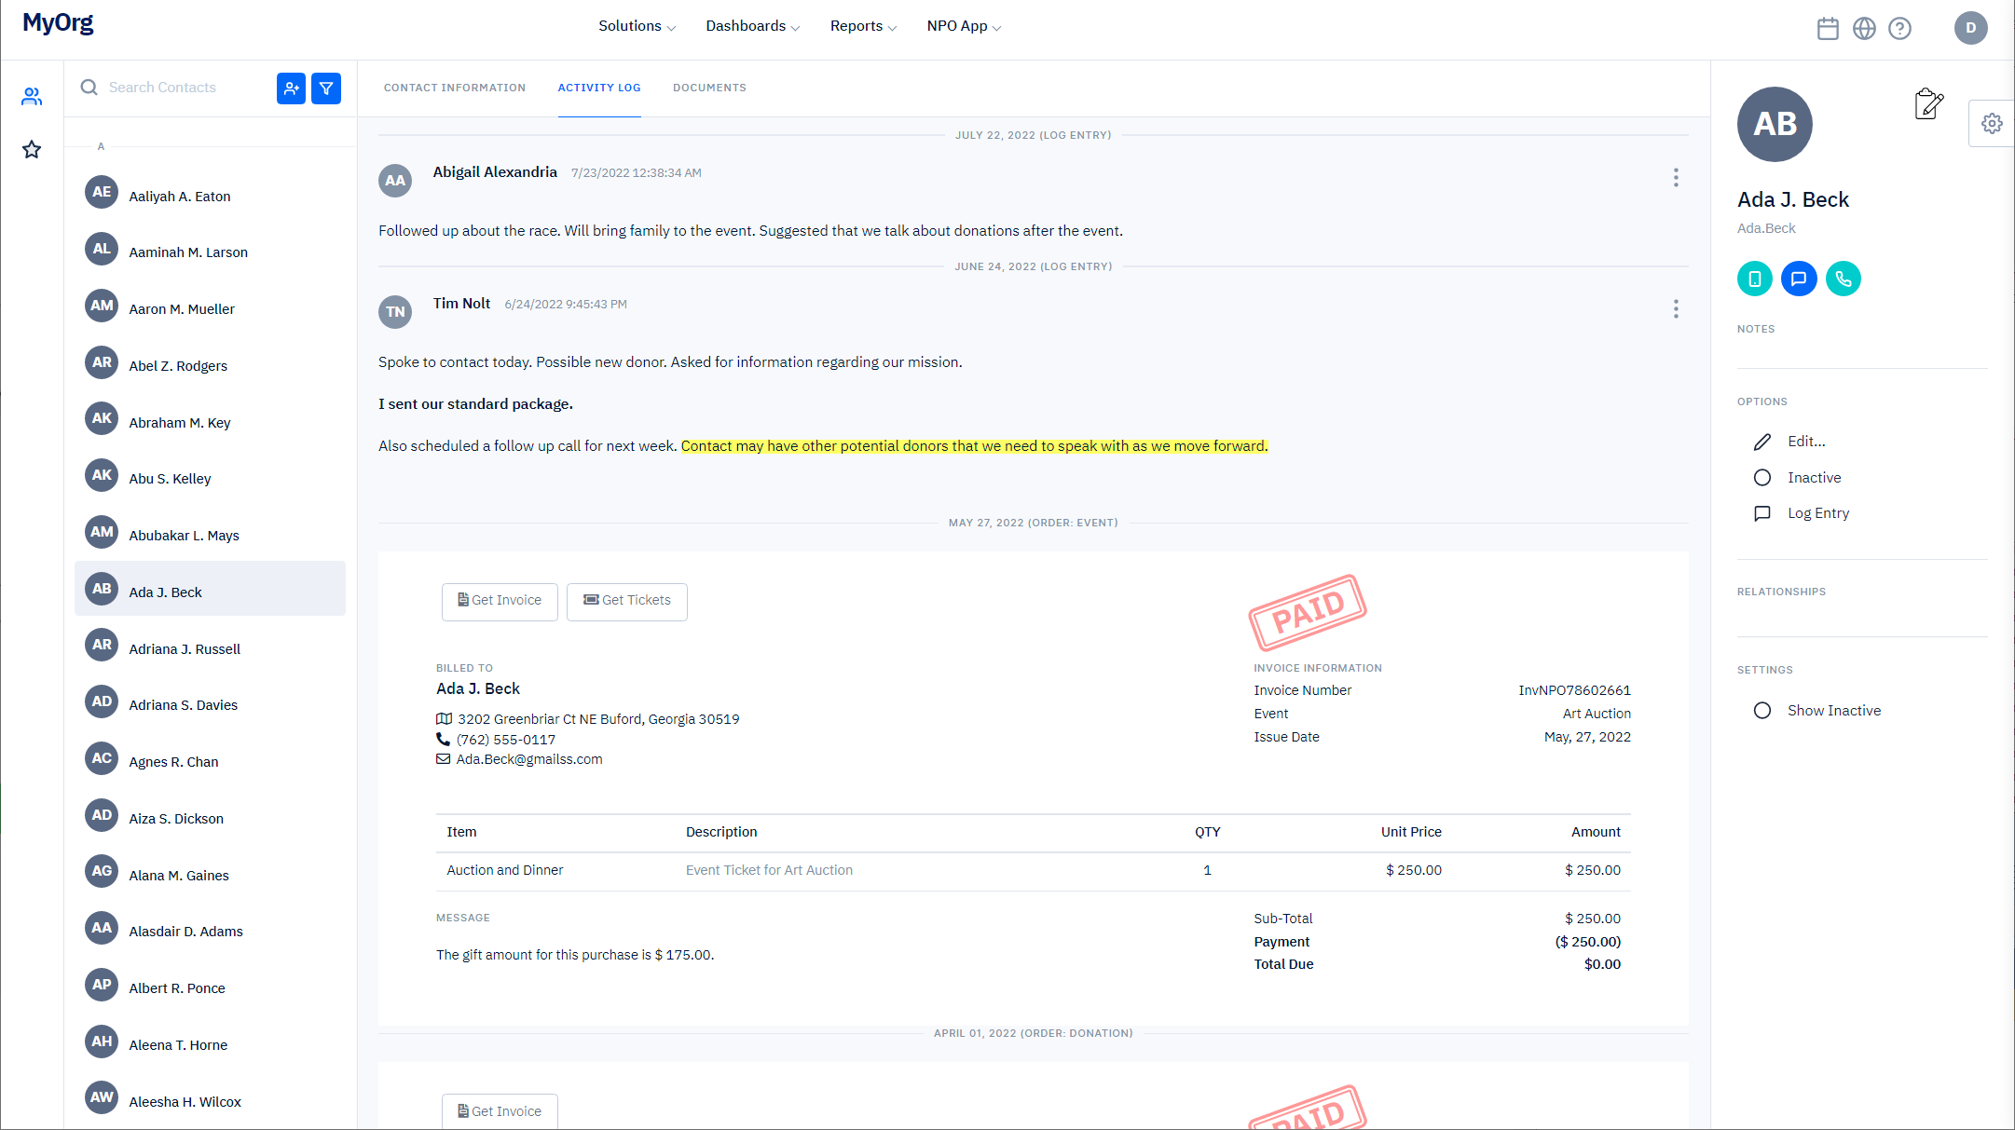Image resolution: width=2015 pixels, height=1130 pixels.
Task: Open the edit note icon beside avatar
Action: pyautogui.click(x=1928, y=103)
